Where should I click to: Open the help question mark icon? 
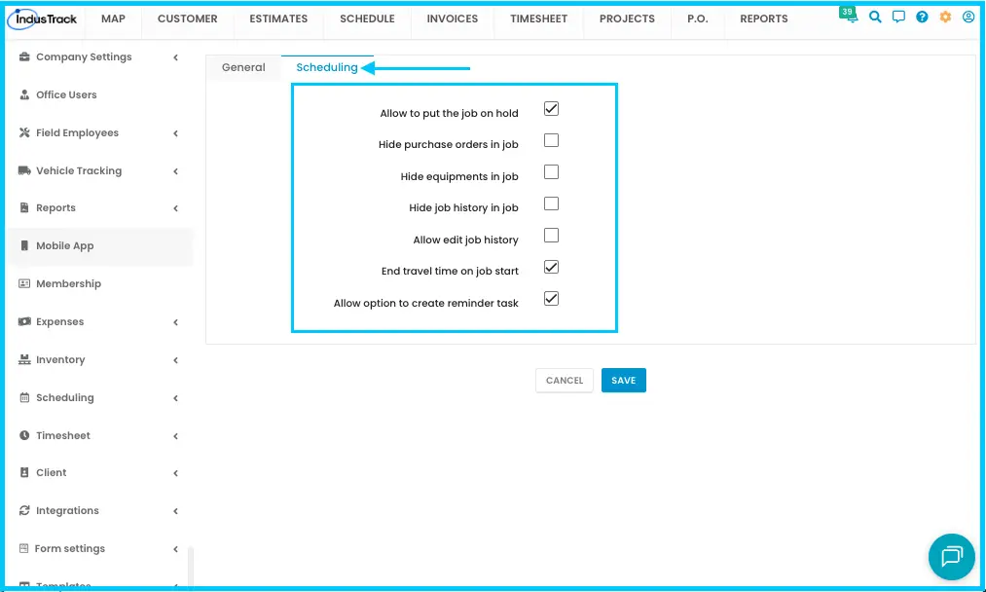922,17
